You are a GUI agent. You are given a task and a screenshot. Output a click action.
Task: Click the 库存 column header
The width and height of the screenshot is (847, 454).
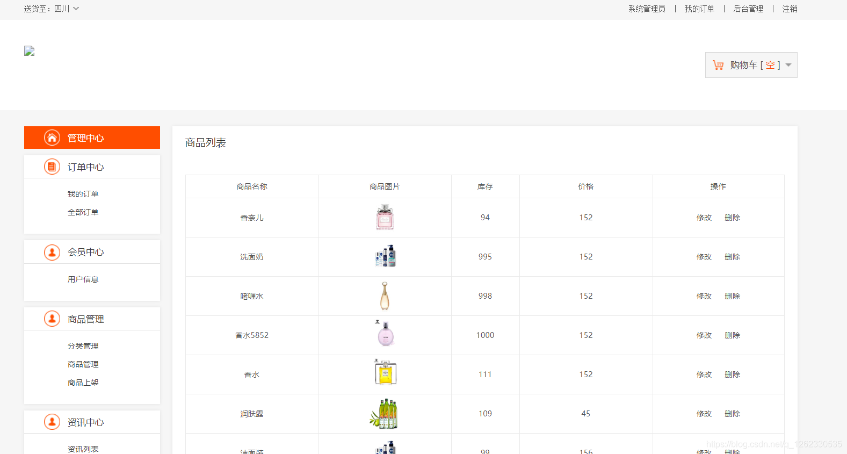[x=485, y=186]
